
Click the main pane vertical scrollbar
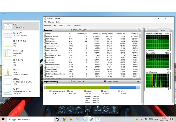pyautogui.click(x=142, y=66)
